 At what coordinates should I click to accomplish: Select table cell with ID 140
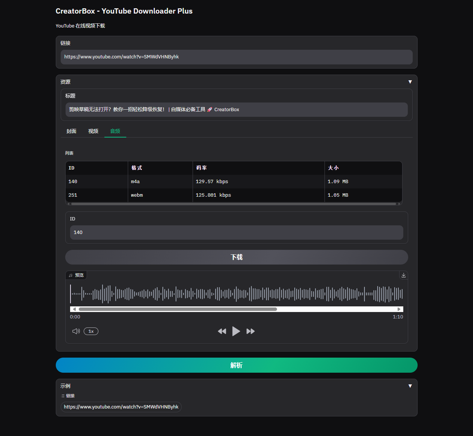97,182
